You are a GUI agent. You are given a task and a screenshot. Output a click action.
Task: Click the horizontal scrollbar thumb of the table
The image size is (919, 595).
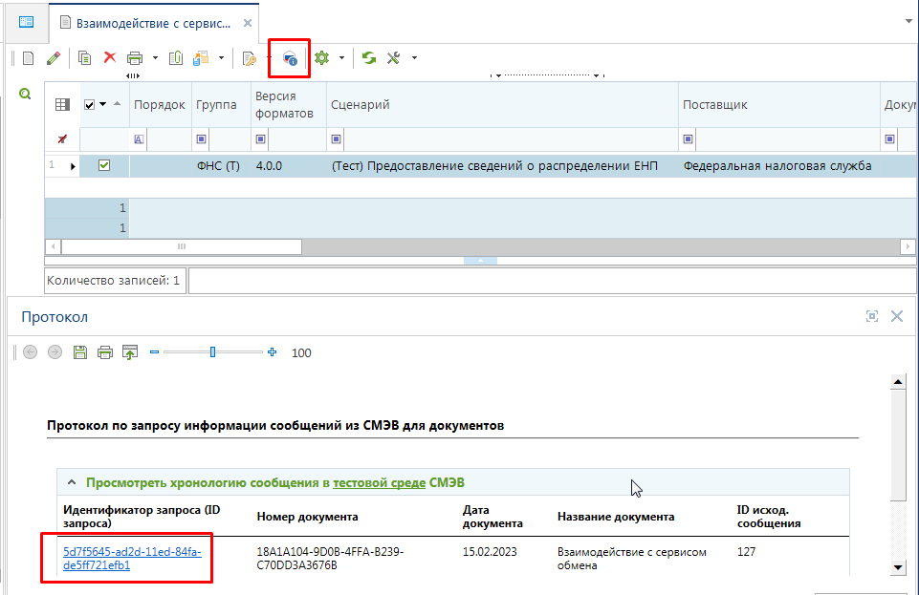tap(182, 247)
